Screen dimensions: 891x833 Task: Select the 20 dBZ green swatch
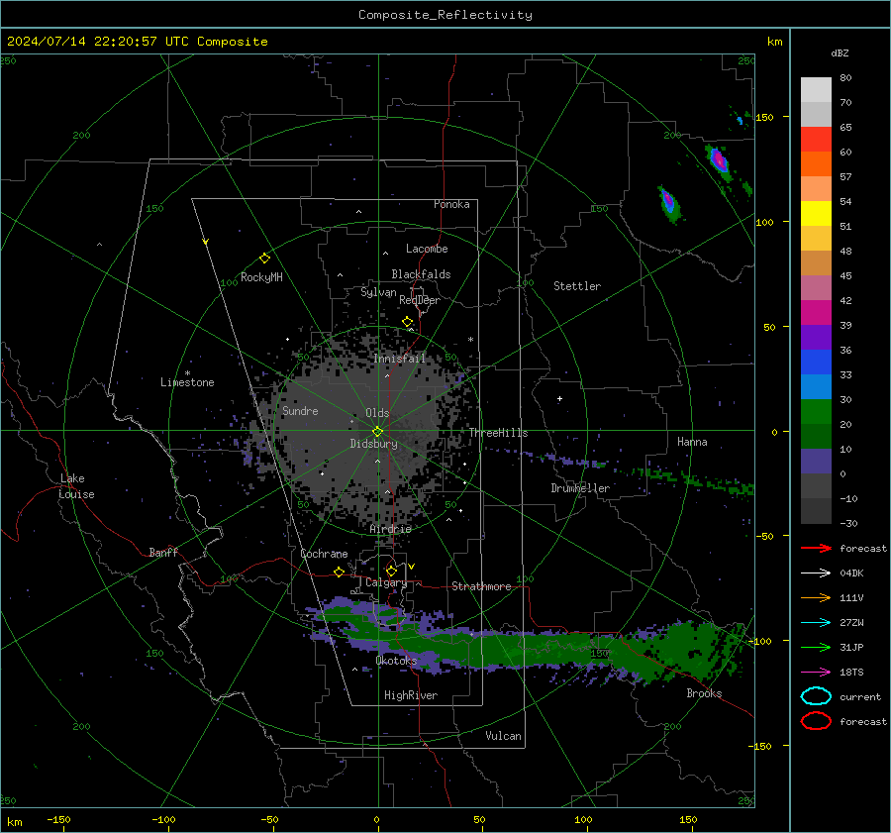pyautogui.click(x=816, y=412)
